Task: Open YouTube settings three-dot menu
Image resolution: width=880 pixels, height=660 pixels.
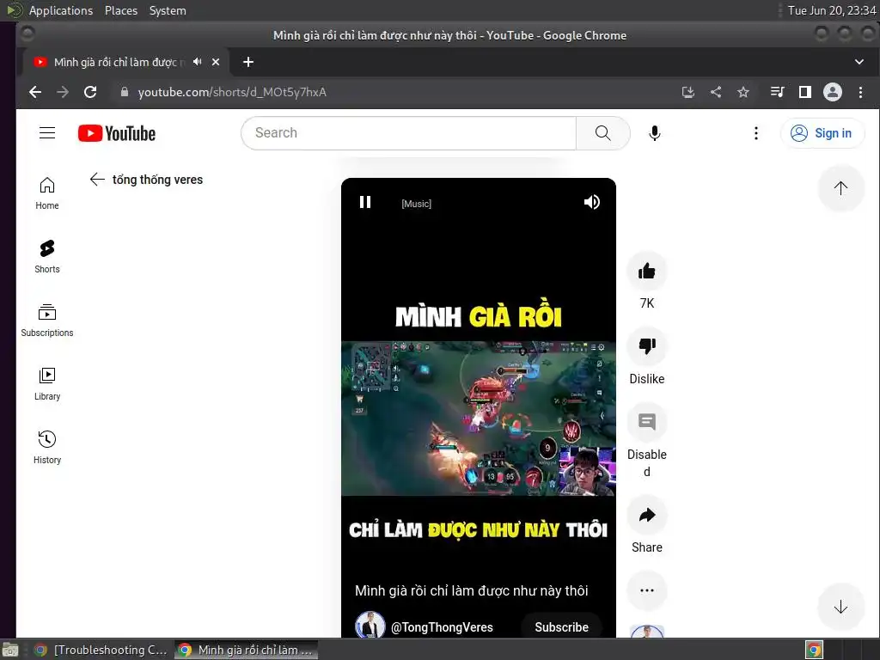Action: pos(756,133)
